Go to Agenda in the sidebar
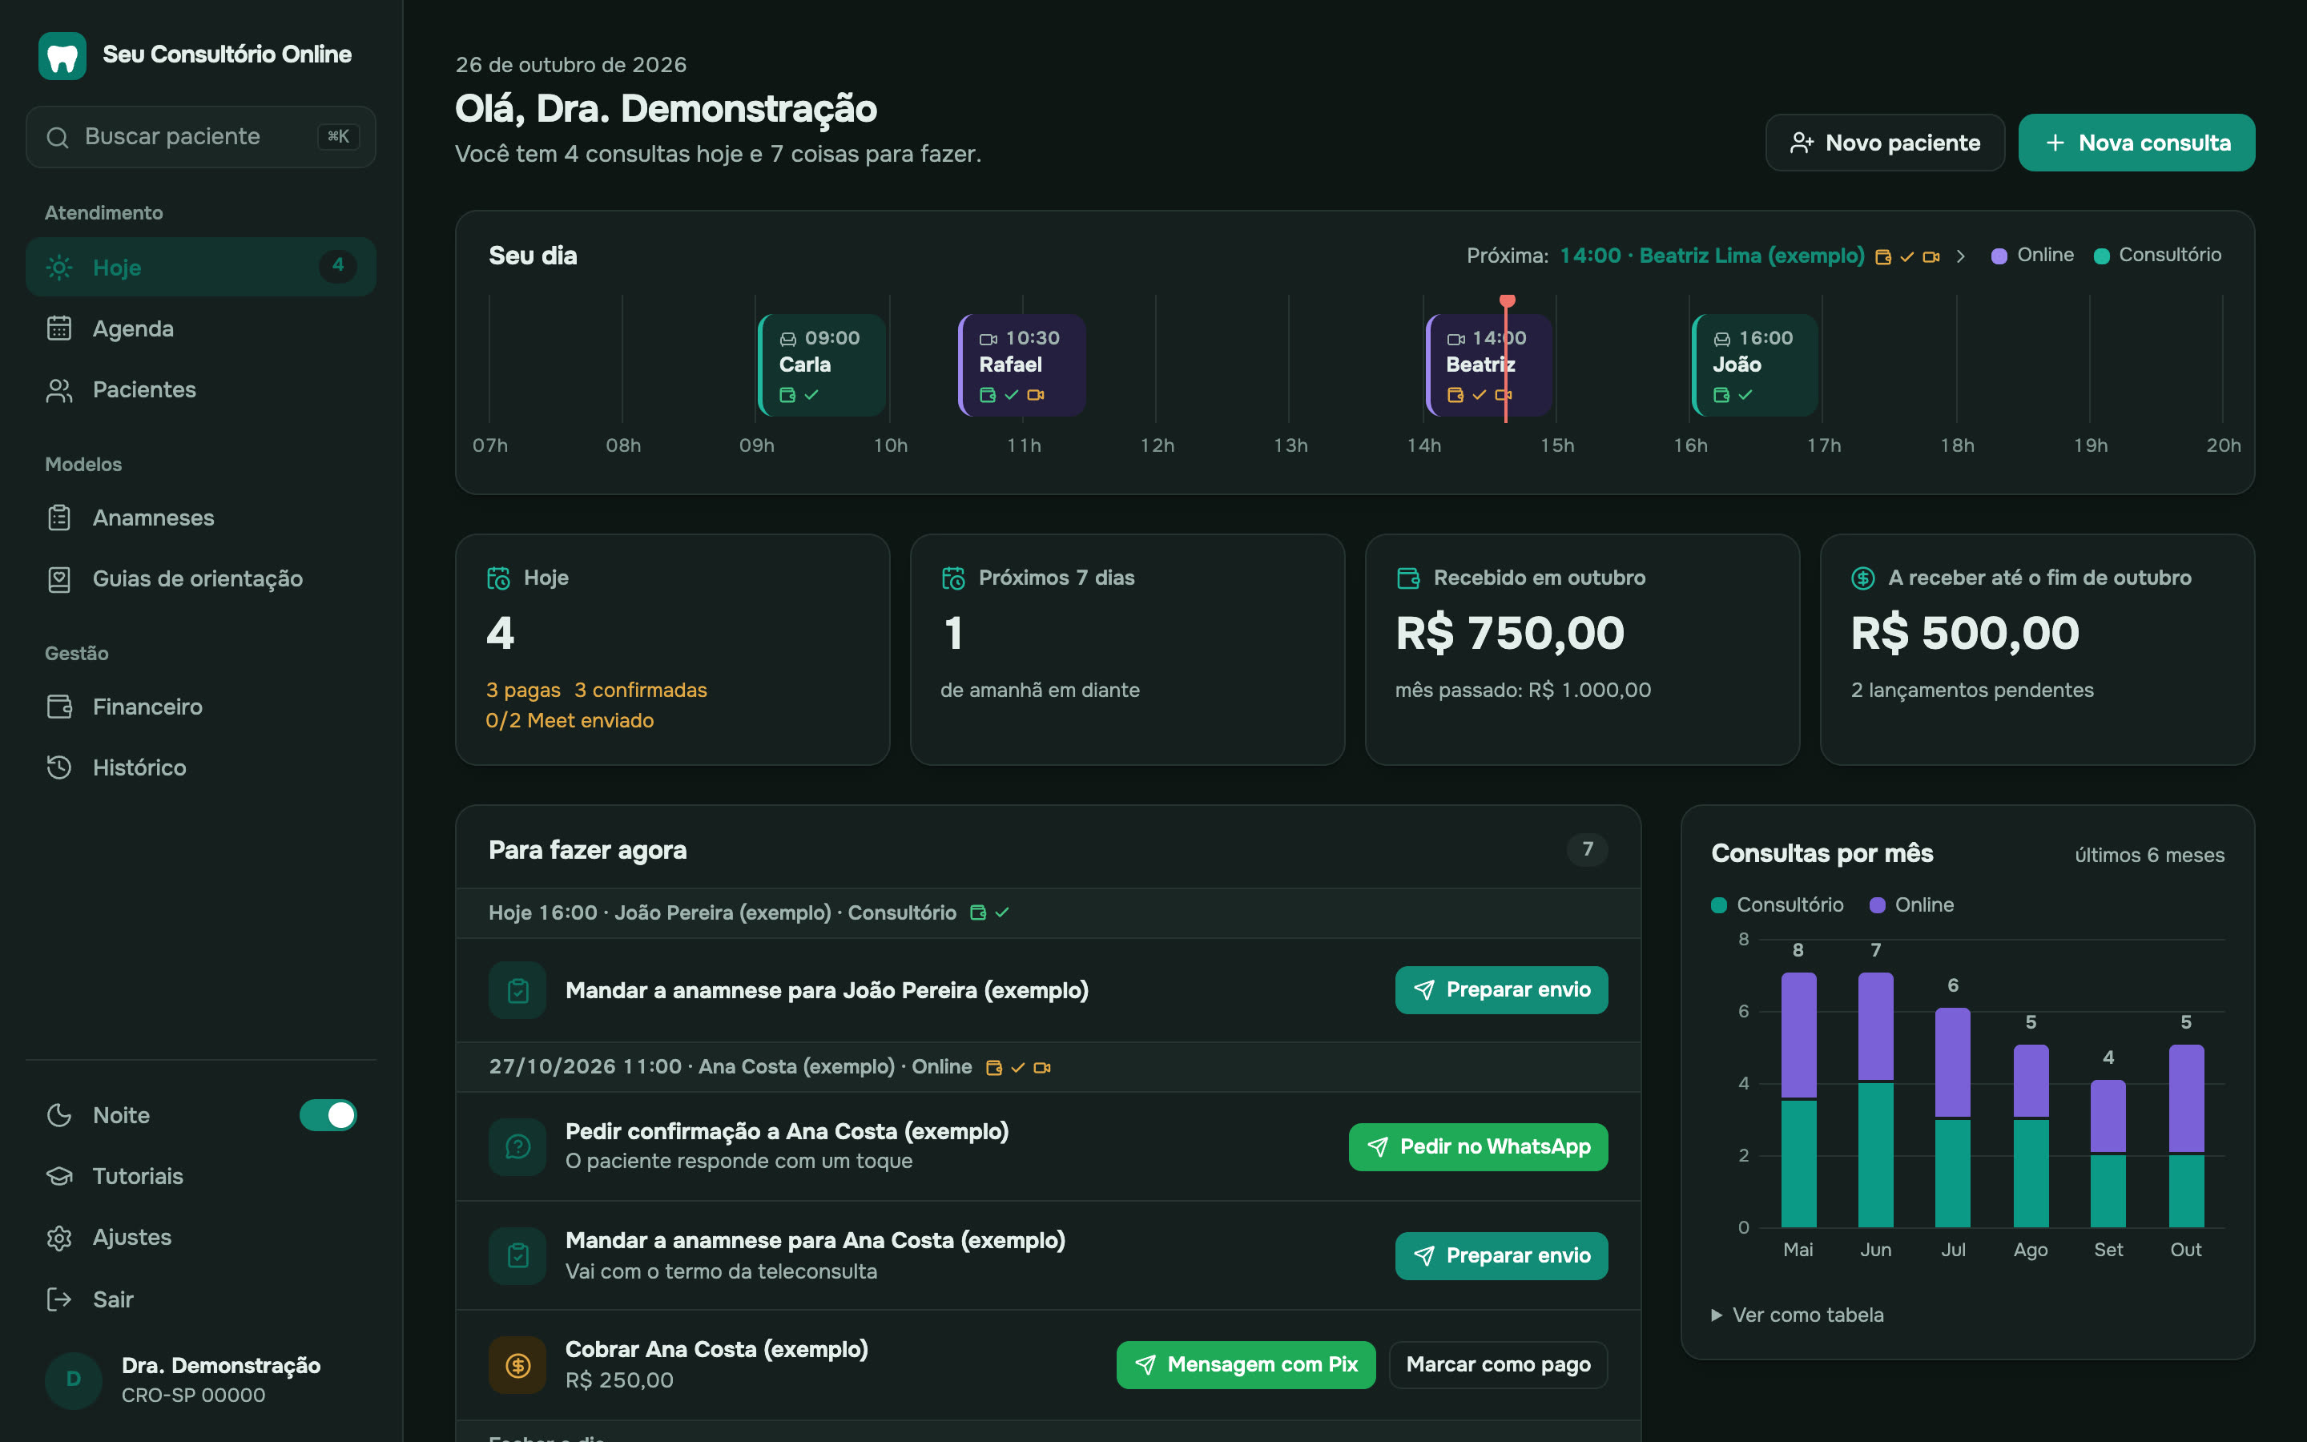Screen dimensions: 2307x1442 pos(201,328)
